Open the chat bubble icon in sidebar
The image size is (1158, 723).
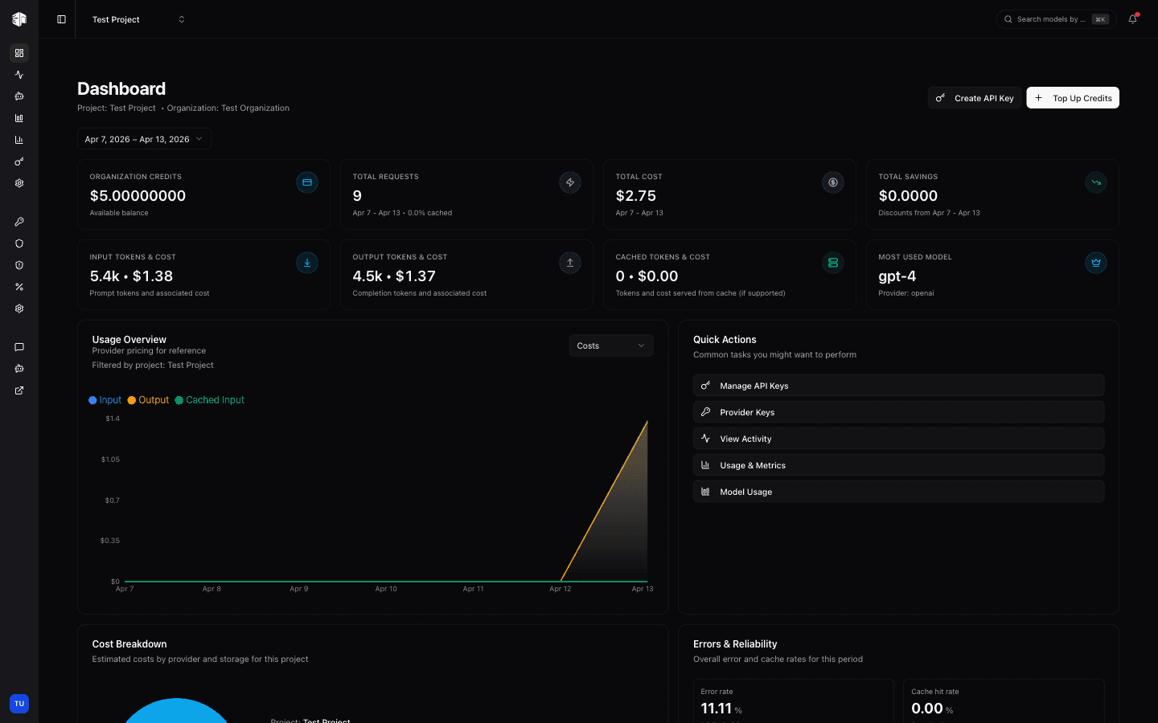point(19,347)
